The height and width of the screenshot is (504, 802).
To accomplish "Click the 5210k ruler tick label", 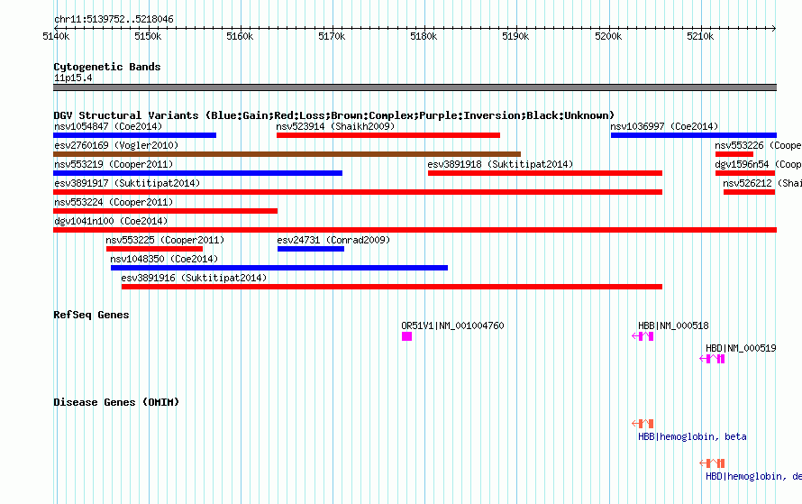I will pyautogui.click(x=700, y=36).
